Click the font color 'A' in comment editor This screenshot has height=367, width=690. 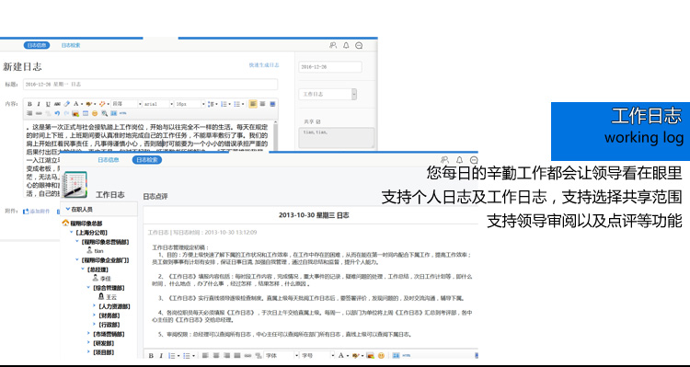(341, 356)
